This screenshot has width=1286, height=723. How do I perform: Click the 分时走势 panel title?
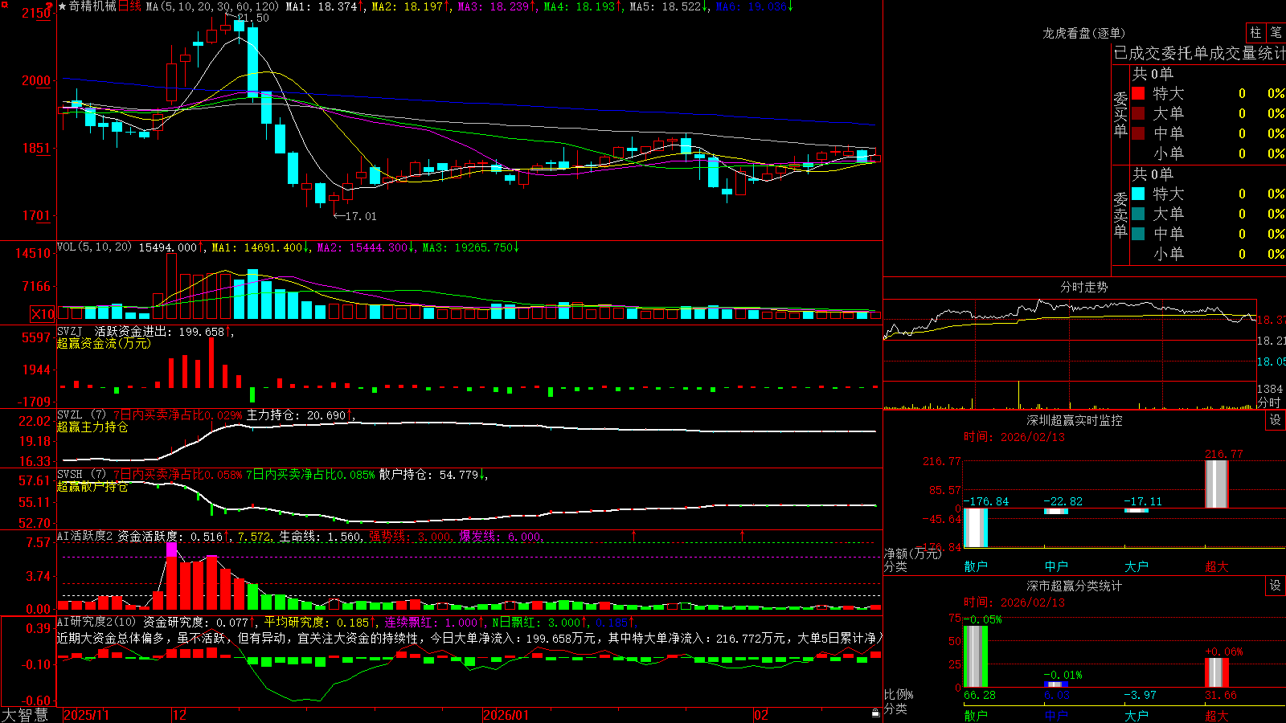1084,287
